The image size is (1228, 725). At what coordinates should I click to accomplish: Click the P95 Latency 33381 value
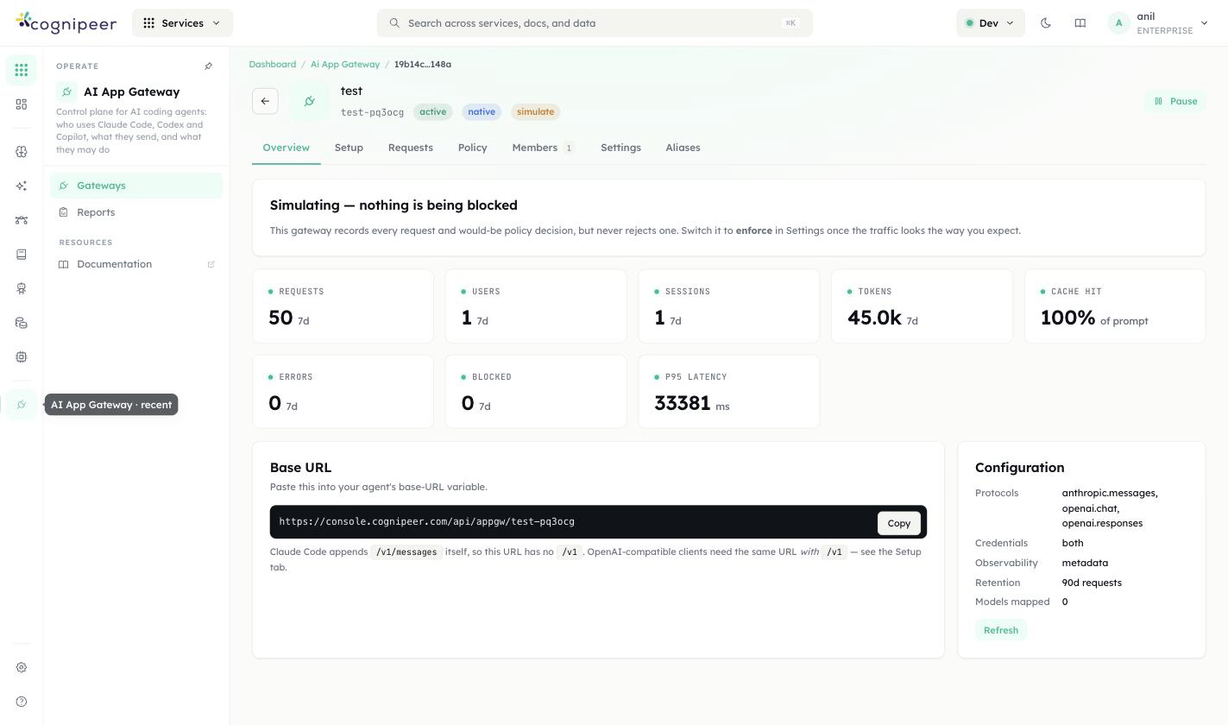coord(682,403)
